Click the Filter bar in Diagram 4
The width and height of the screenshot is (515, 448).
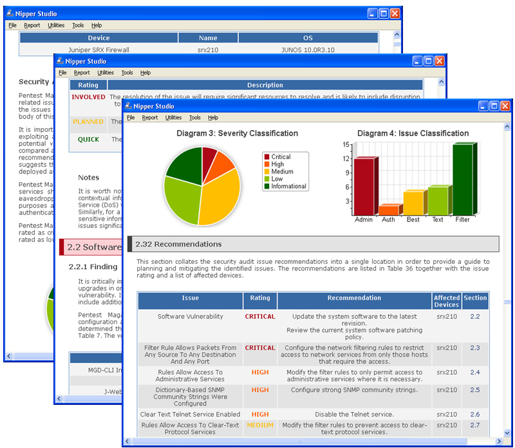[462, 180]
